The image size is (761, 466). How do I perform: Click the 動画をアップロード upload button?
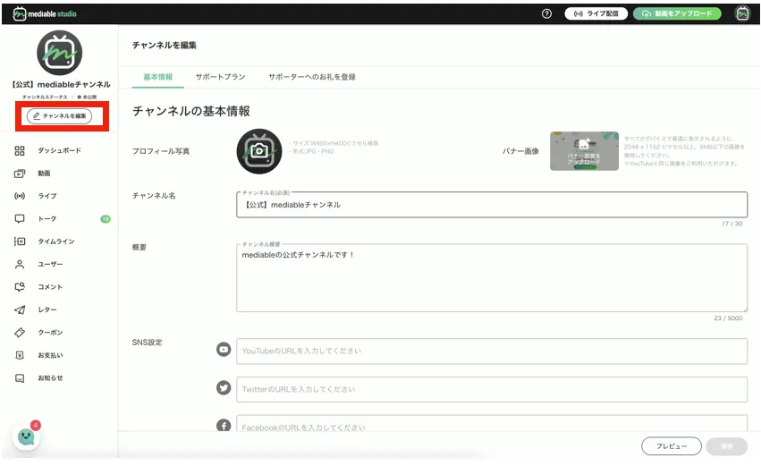(x=677, y=13)
